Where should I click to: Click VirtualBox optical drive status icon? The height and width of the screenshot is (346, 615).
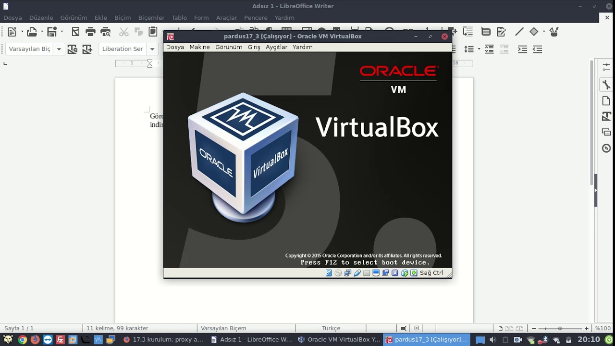(338, 273)
